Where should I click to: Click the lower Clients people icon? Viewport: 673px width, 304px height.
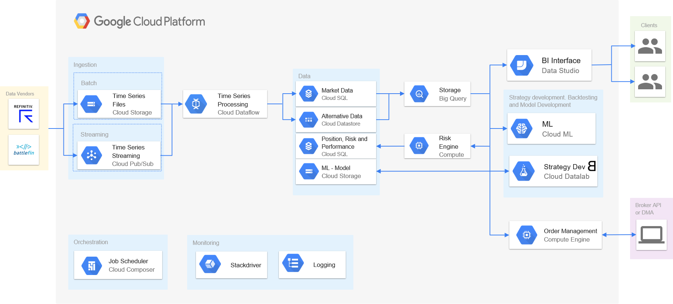click(650, 82)
